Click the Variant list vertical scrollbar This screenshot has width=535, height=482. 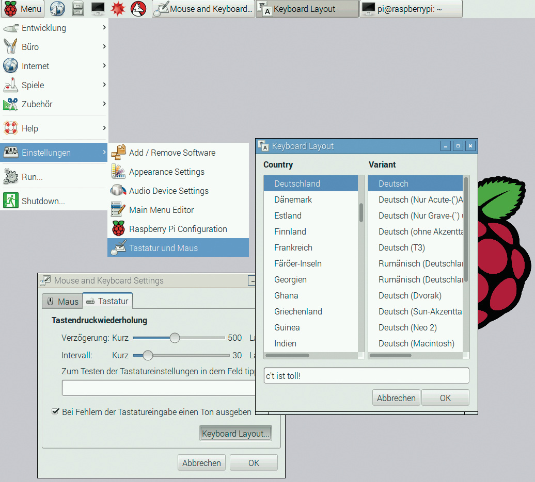pyautogui.click(x=466, y=229)
